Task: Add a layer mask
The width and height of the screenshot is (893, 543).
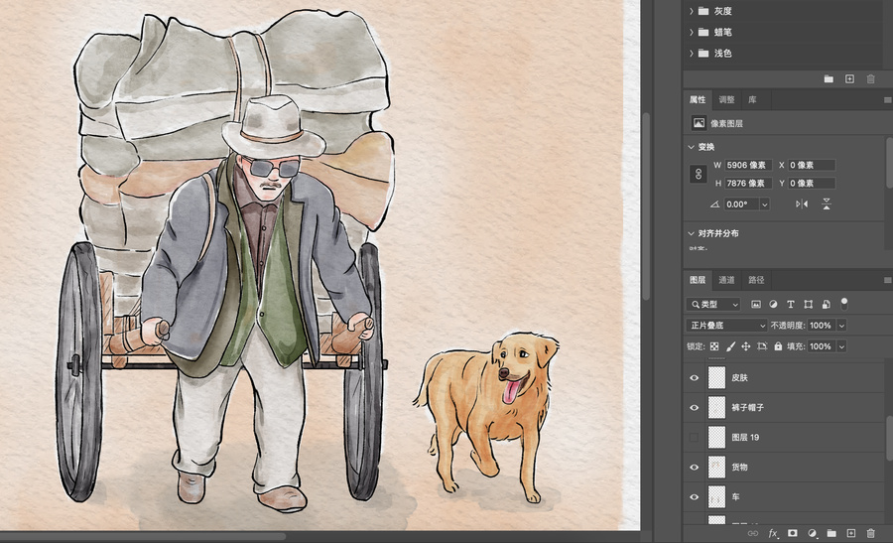Action: pos(792,533)
